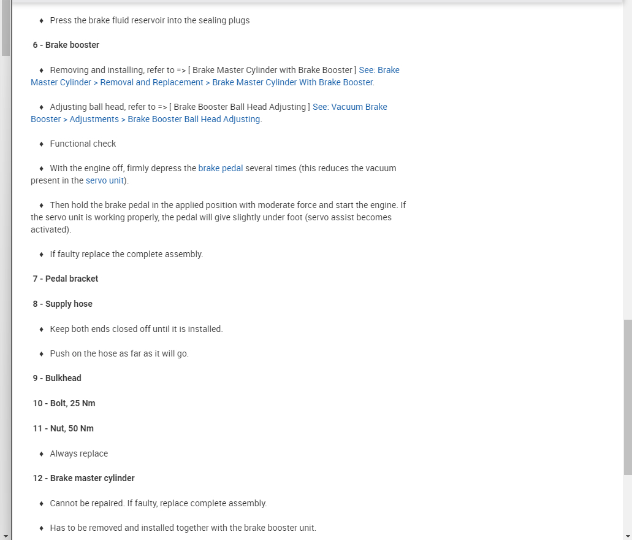Click the "Functional check" bullet text
Screen dimensions: 632x540
click(x=83, y=144)
